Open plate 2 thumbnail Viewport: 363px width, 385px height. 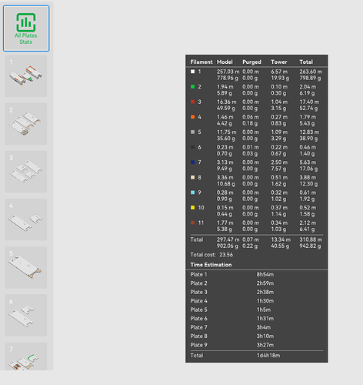(26, 124)
